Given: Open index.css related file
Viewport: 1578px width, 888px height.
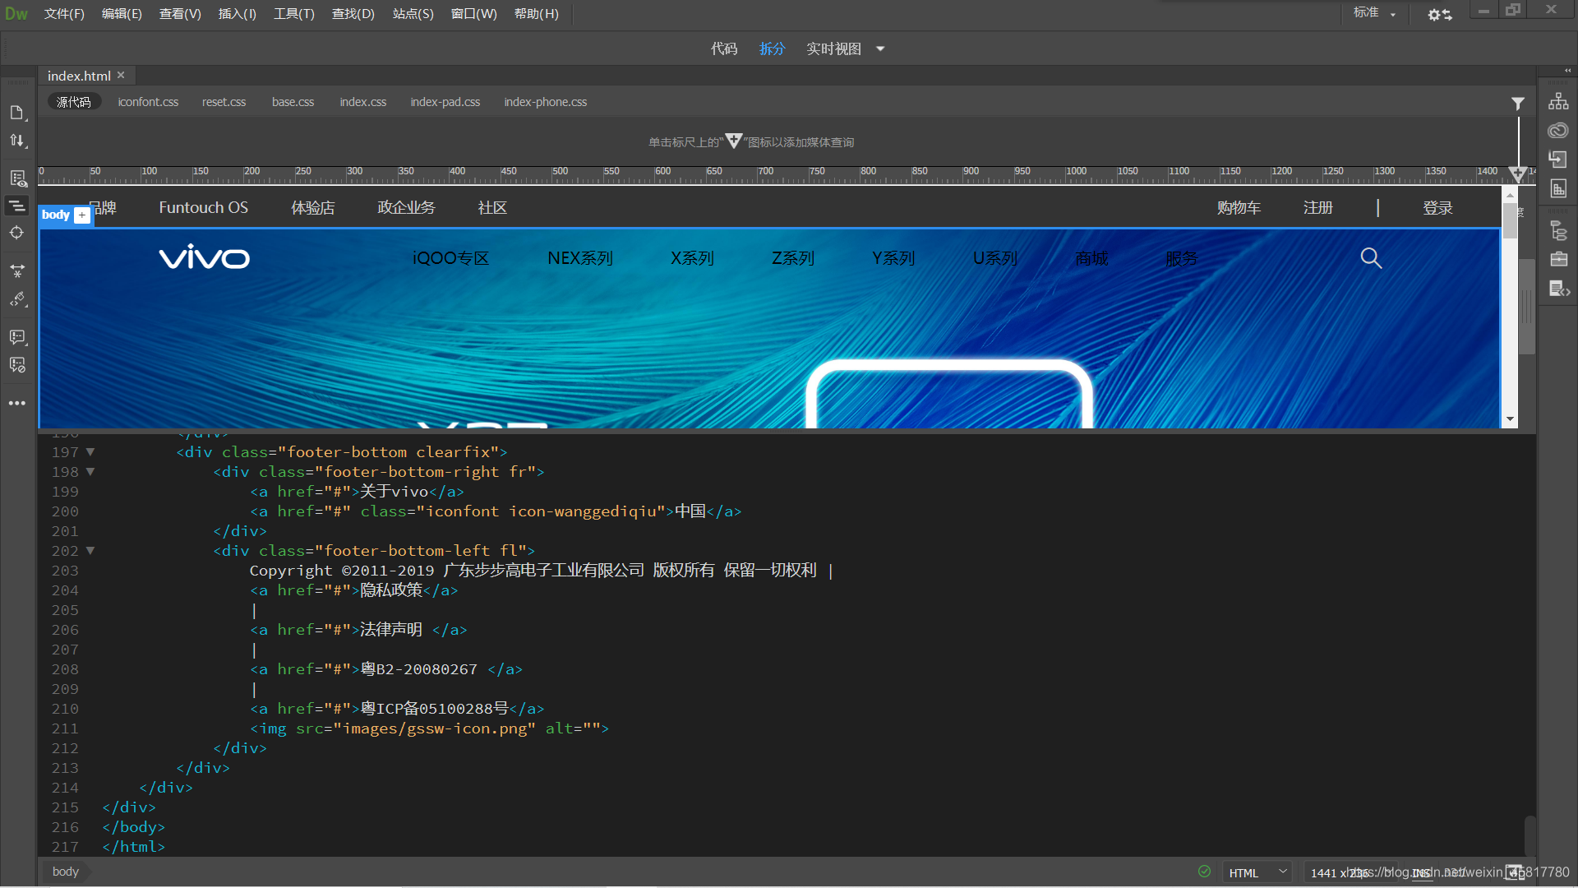Looking at the screenshot, I should point(363,102).
